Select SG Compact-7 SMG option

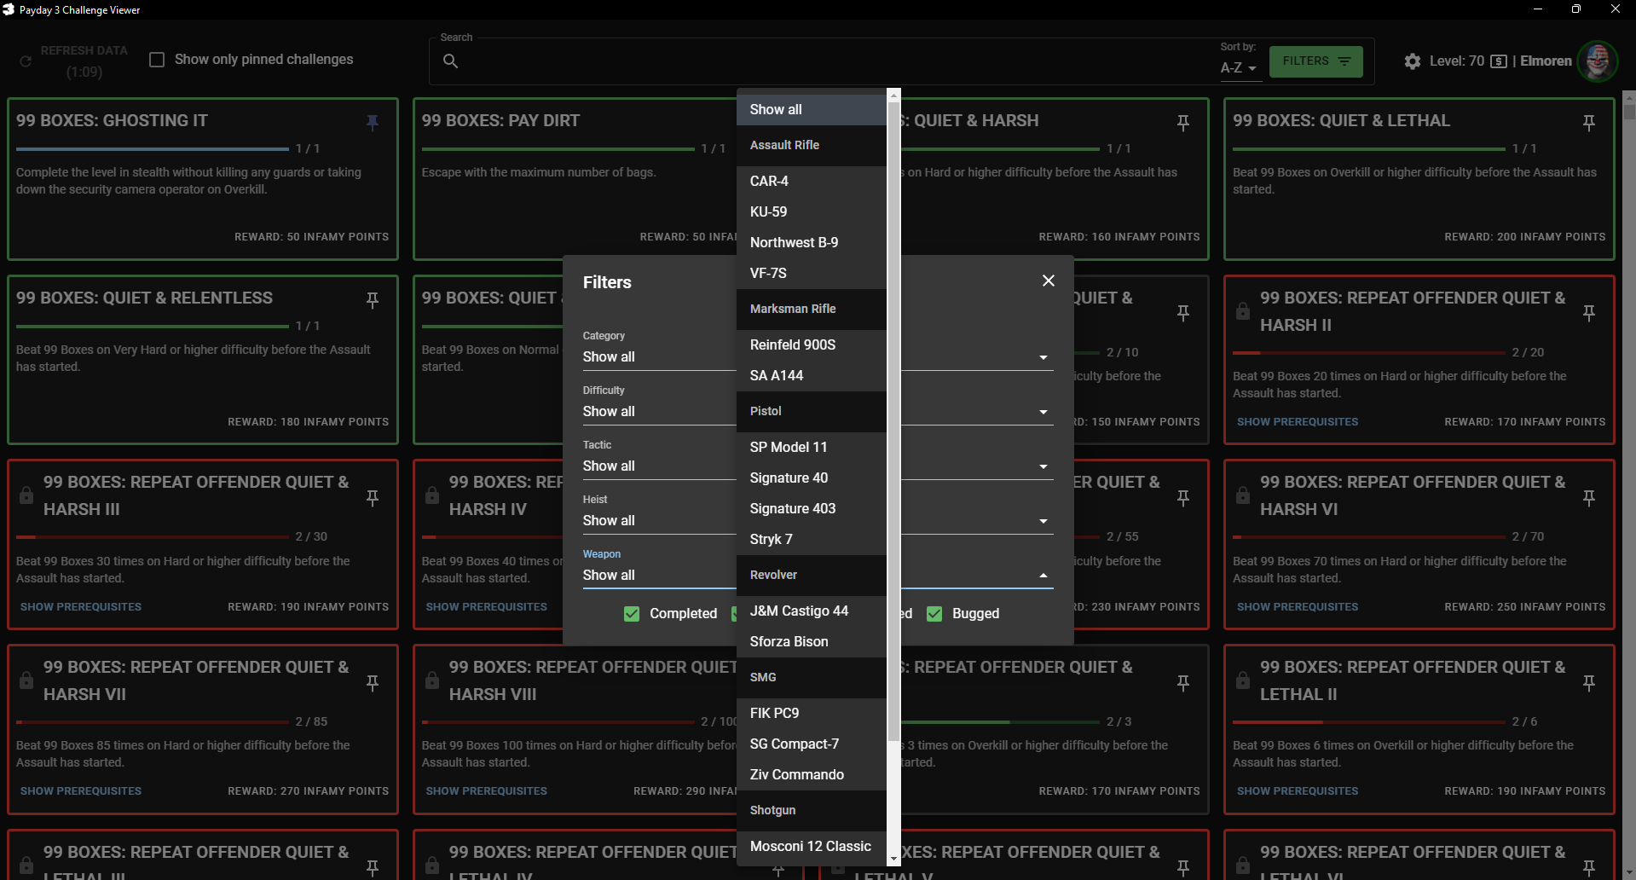point(812,744)
